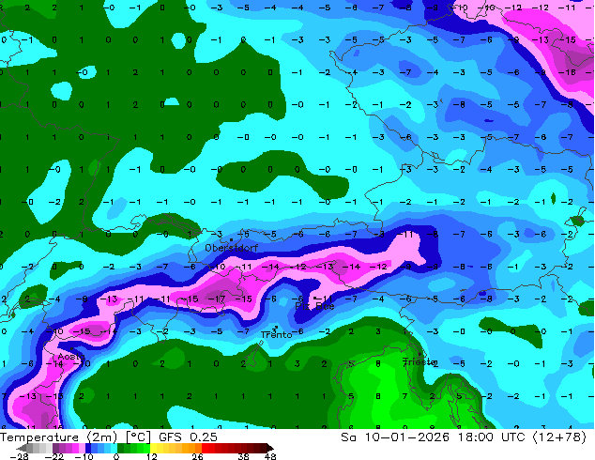The width and height of the screenshot is (595, 460).
Task: Click the station dot above Aosta
Action: coord(71,348)
